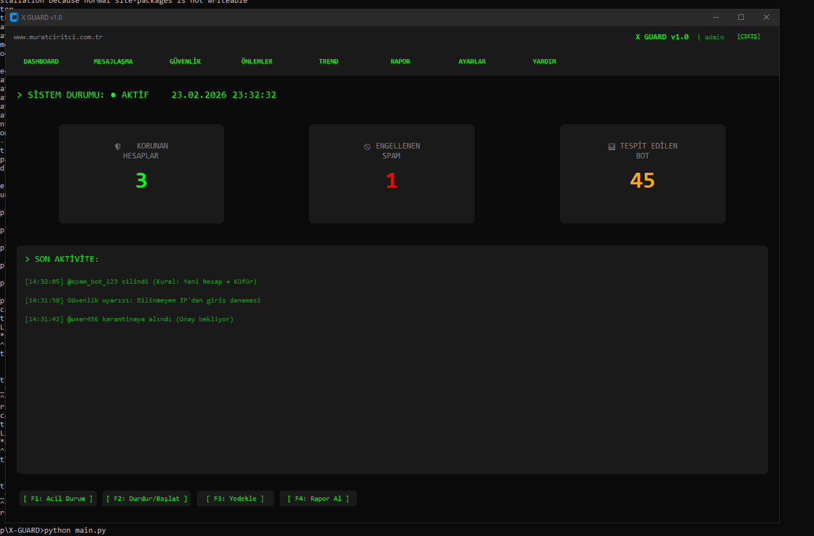The image size is (814, 536).
Task: Click the F2: Durdur/Başlat button
Action: [x=147, y=498]
